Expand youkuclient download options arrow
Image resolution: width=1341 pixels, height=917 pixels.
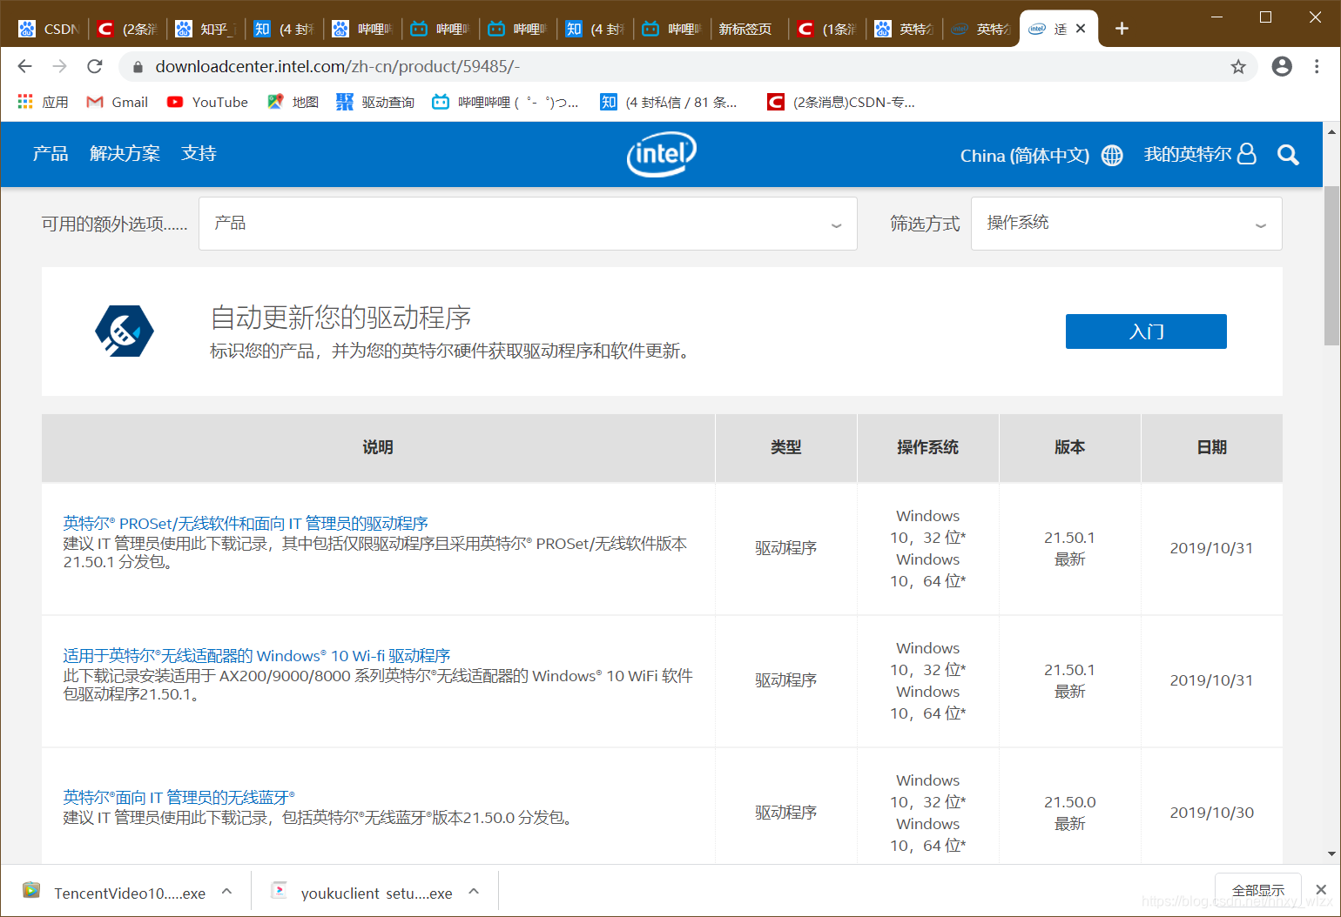[x=474, y=891]
